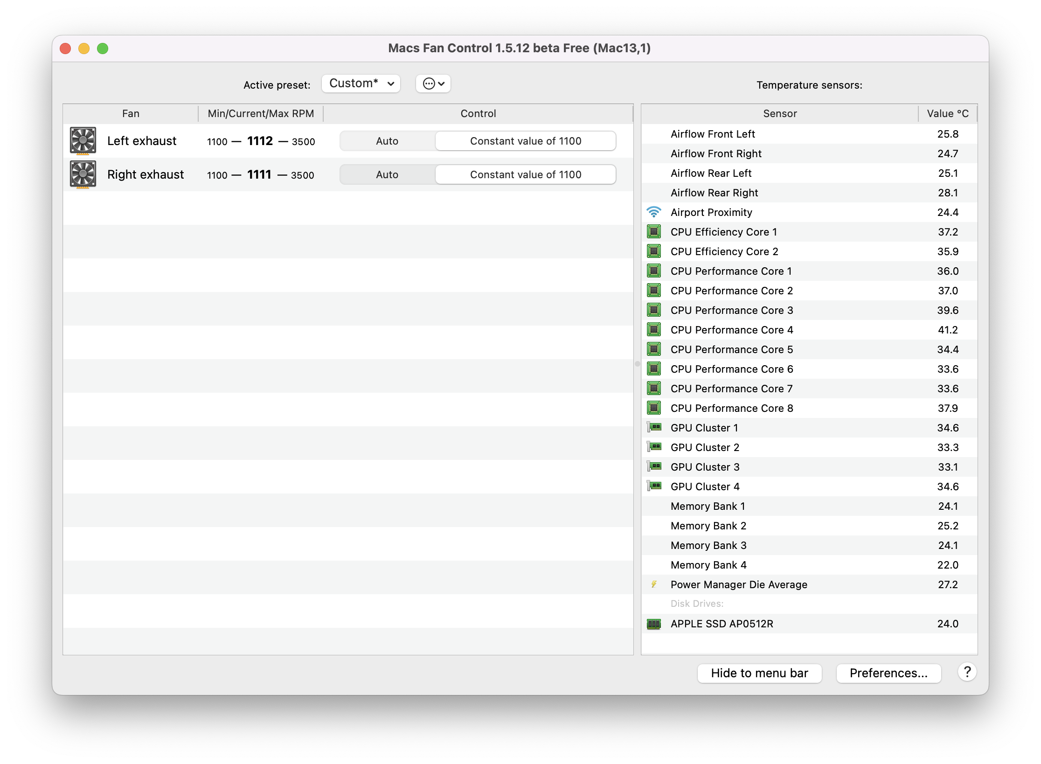Click the APPLE SSD AP0512R drive icon
This screenshot has height=764, width=1041.
[x=654, y=624]
